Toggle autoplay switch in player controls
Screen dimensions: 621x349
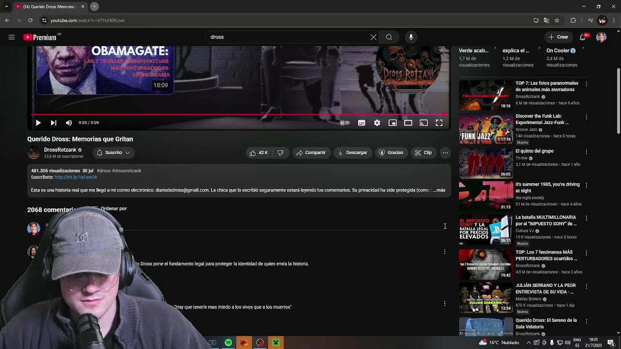click(x=344, y=123)
